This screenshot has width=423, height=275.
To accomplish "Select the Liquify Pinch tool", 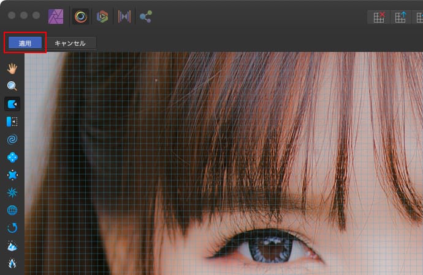I will (x=12, y=157).
